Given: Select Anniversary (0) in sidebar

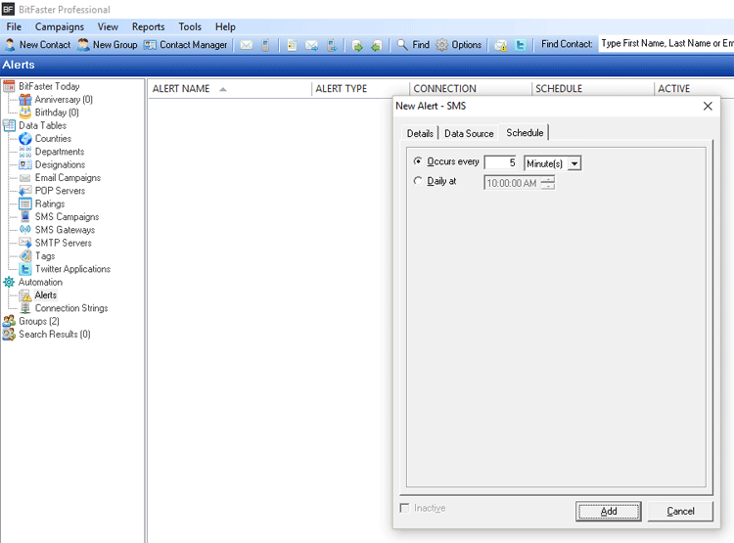Looking at the screenshot, I should [64, 99].
